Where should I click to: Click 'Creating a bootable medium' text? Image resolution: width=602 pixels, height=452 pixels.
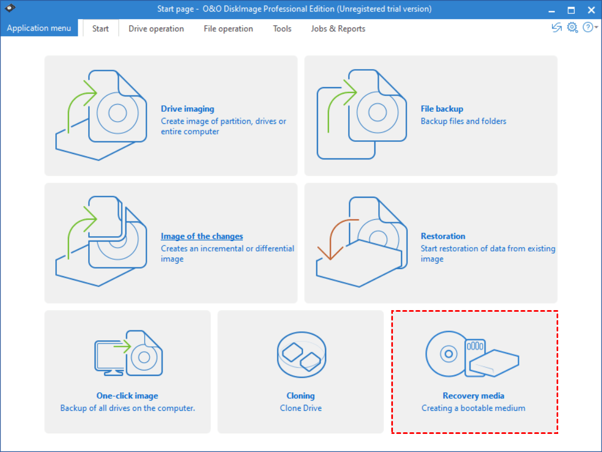(x=473, y=408)
